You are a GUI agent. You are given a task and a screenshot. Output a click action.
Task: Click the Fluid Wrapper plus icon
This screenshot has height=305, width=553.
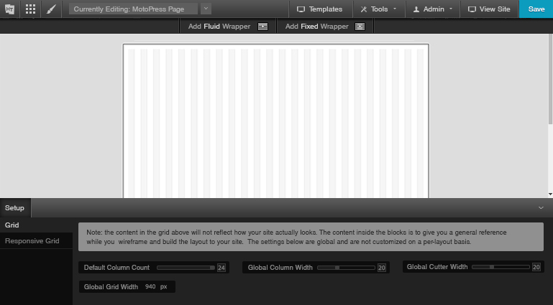pos(262,27)
